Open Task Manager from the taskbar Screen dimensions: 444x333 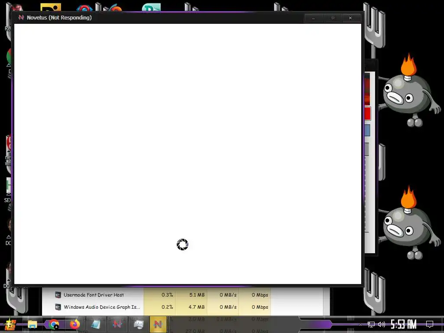point(138,324)
